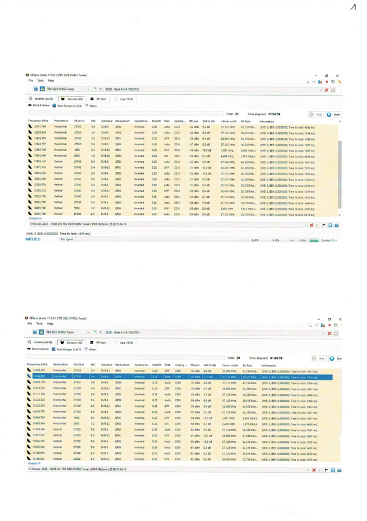
Task: Open the Filters funnel in upper window
Action: click(x=90, y=106)
